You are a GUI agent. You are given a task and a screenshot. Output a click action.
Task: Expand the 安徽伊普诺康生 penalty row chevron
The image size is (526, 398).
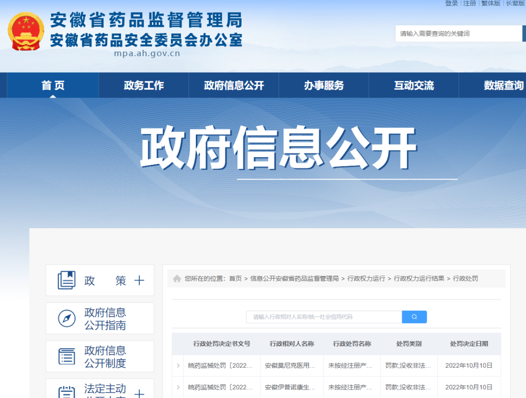pyautogui.click(x=178, y=387)
